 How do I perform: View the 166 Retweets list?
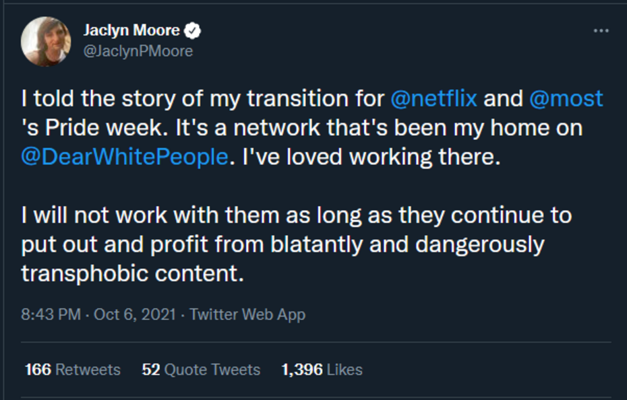(x=72, y=370)
